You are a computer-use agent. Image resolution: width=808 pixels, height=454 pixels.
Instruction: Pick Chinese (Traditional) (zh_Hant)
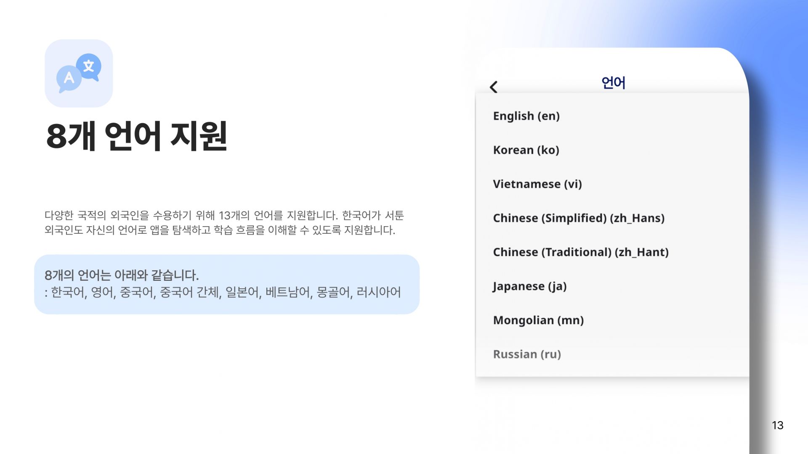click(x=581, y=252)
